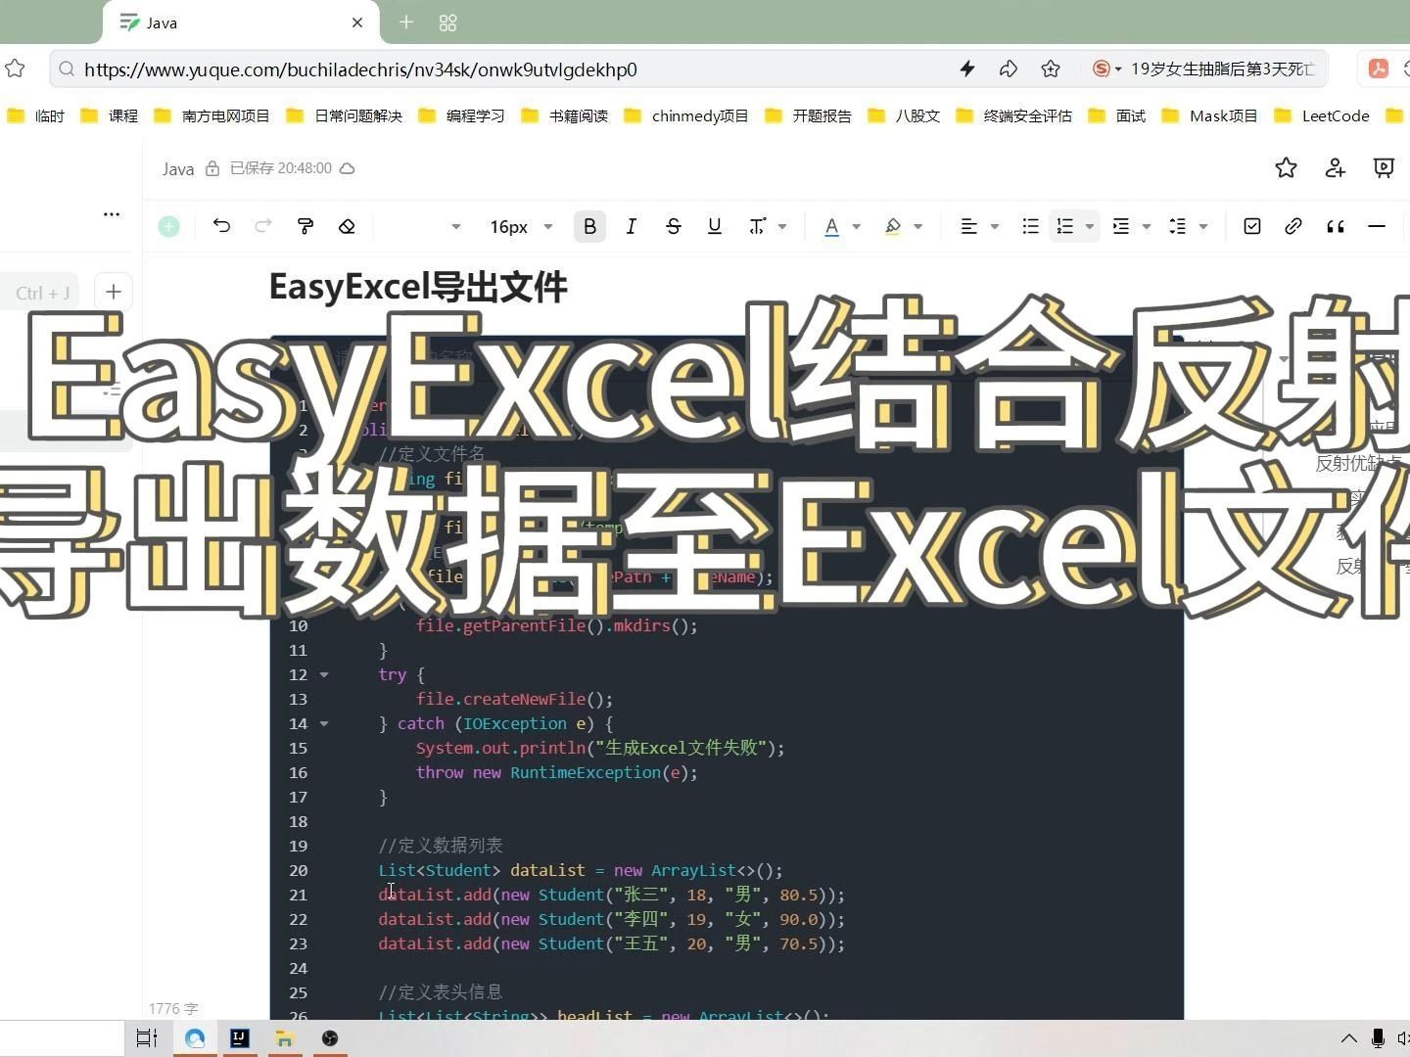Click the redo arrow icon
The height and width of the screenshot is (1057, 1410).
pyautogui.click(x=262, y=226)
